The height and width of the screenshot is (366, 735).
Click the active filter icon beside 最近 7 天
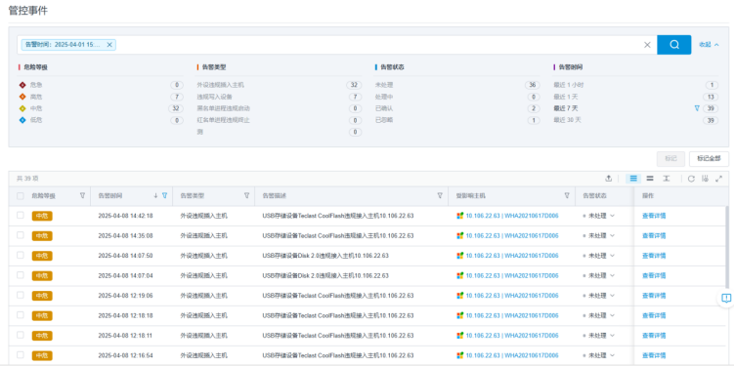(x=697, y=108)
